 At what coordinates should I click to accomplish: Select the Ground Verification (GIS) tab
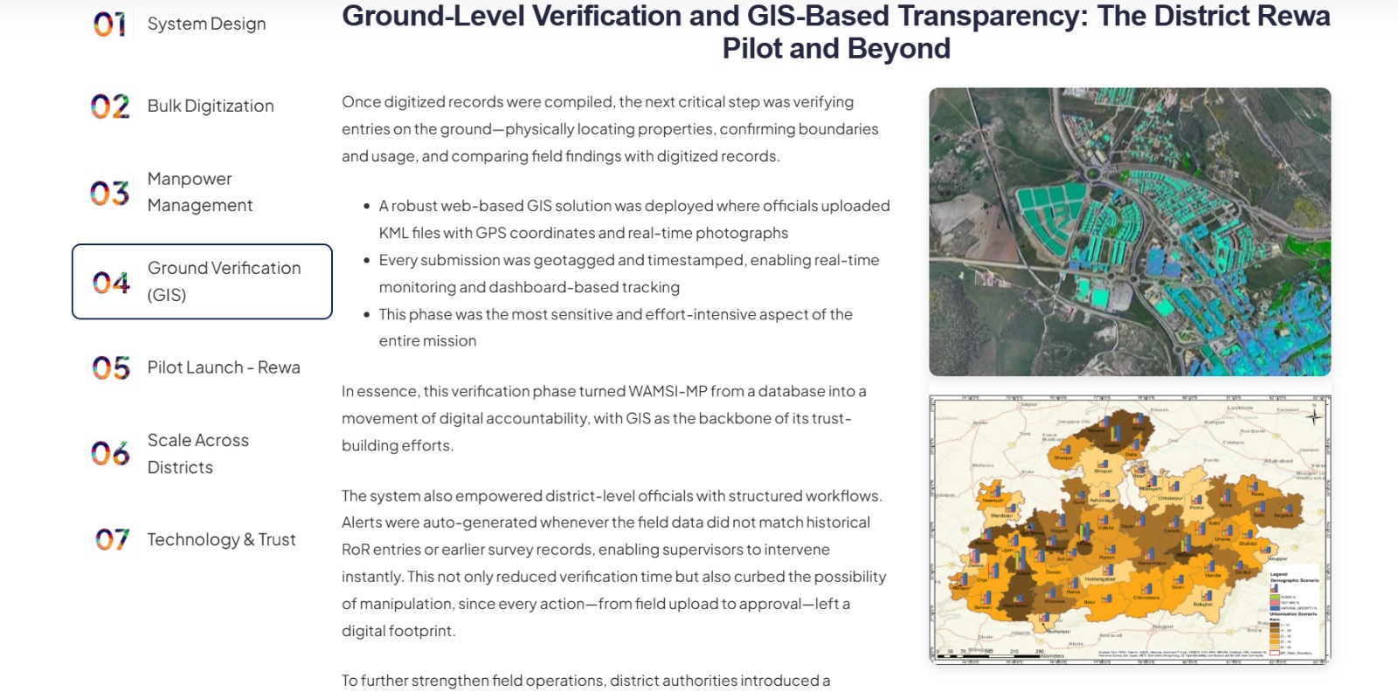(x=224, y=281)
